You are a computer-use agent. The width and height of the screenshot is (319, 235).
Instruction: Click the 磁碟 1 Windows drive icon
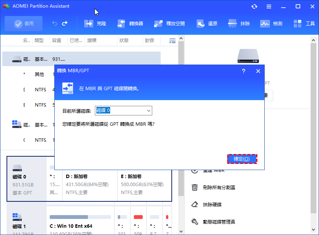[x=17, y=217]
